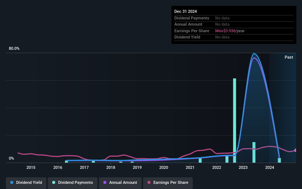Click the Dividend Yield tooltip row label
This screenshot has height=189, width=302.
click(x=187, y=37)
